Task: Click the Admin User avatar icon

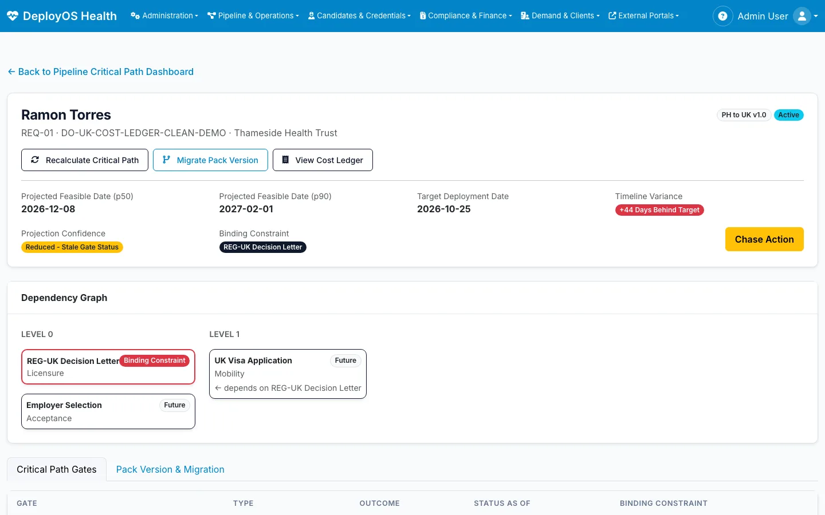Action: click(802, 16)
